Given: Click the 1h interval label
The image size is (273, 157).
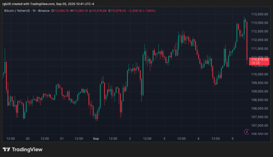Looking at the screenshot, I should coord(34,11).
